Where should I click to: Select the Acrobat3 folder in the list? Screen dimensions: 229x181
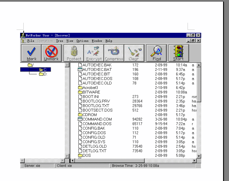pyautogui.click(x=90, y=87)
